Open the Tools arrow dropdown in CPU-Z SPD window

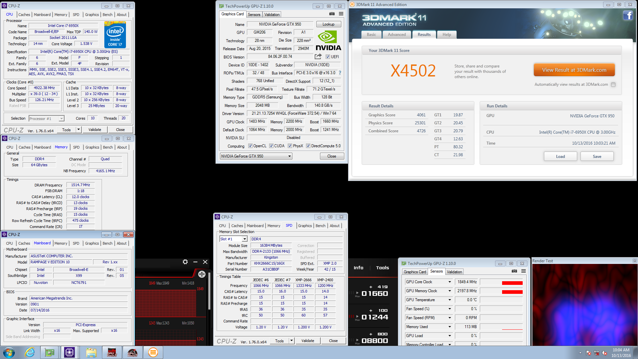tap(291, 341)
